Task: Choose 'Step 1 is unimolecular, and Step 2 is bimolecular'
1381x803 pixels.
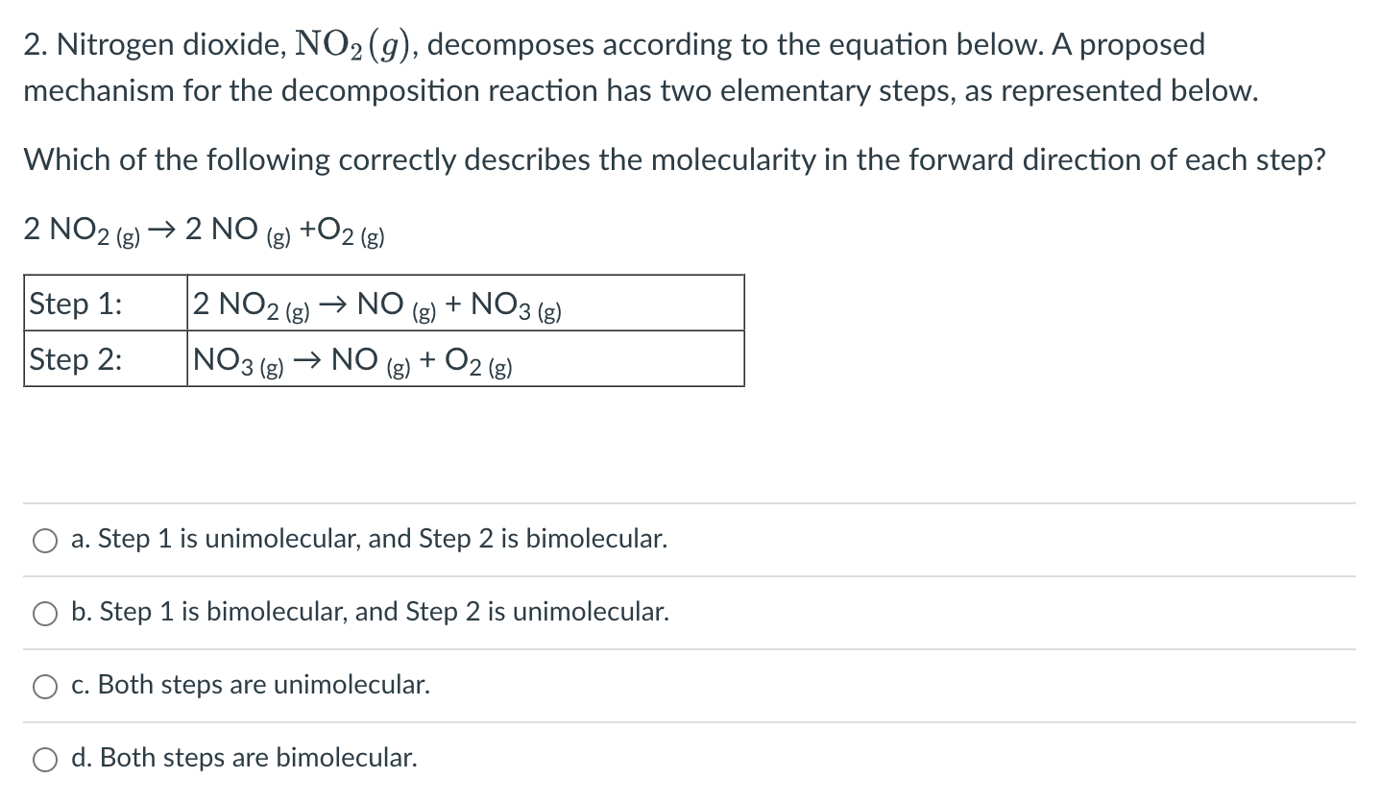Action: 369,539
